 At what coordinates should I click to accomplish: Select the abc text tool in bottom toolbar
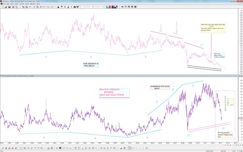[57, 148]
